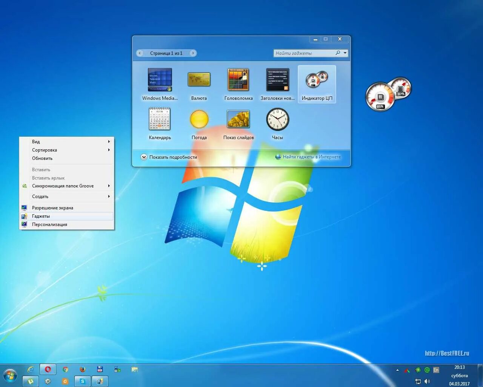
Task: Click the lock-and-computer icon in taskbar
Action: pyautogui.click(x=117, y=369)
